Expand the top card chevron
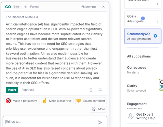 click(x=157, y=4)
